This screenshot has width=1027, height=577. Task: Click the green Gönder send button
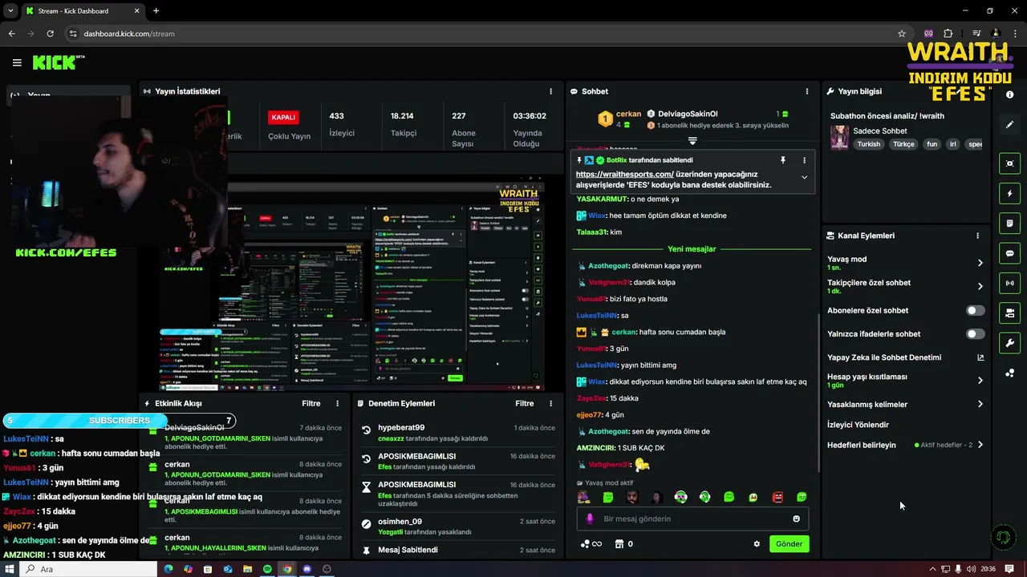(x=789, y=544)
